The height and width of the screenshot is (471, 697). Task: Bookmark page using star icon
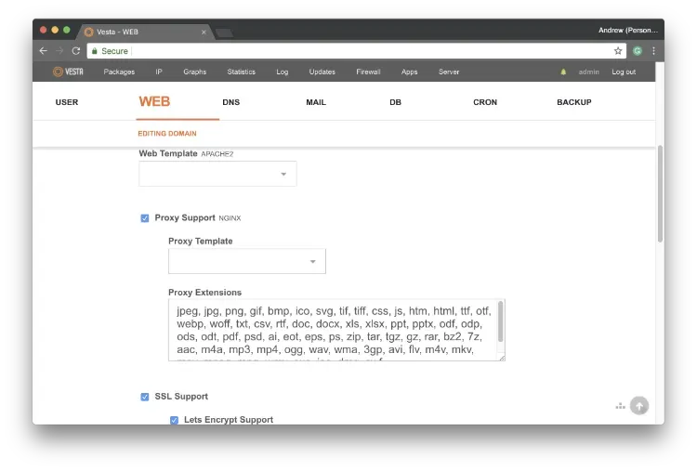coord(618,51)
